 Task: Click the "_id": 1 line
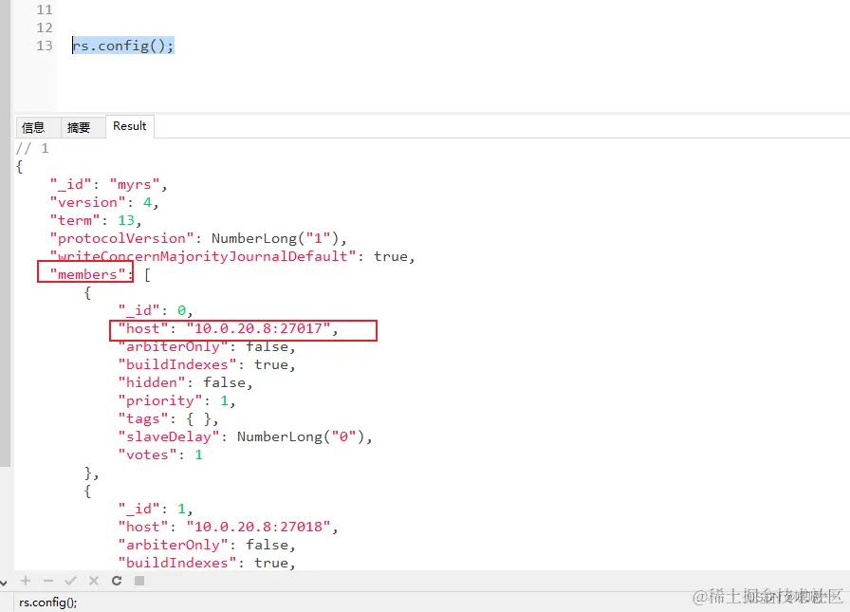coord(155,509)
